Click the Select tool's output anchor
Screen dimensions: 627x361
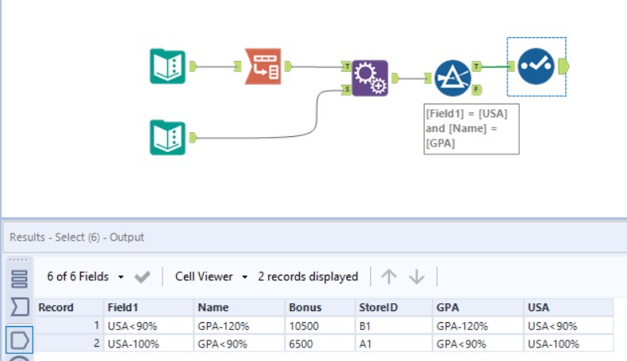click(564, 65)
